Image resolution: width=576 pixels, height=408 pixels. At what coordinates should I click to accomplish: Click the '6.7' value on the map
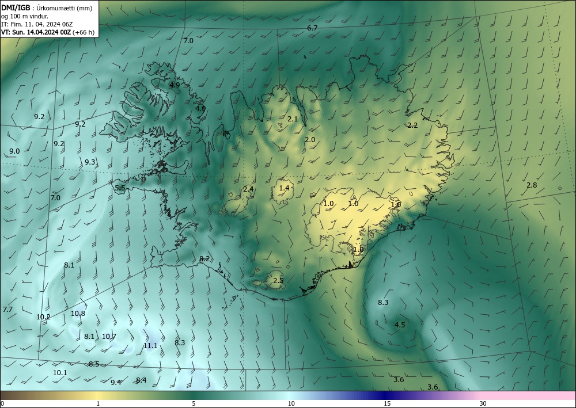(x=312, y=28)
